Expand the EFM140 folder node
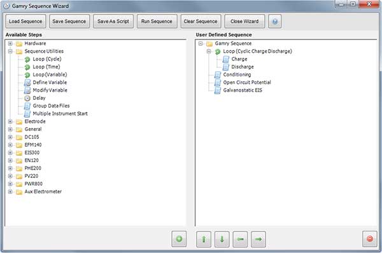 (x=10, y=145)
